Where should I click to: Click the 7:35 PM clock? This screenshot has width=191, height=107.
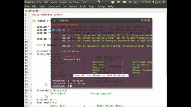point(145,2)
